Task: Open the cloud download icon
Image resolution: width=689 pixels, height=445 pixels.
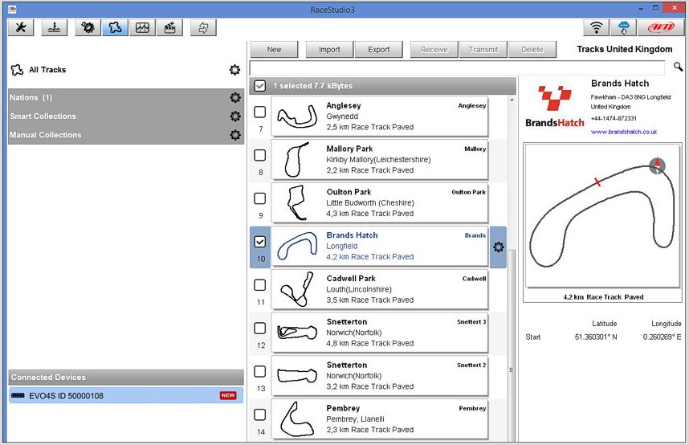Action: 622,27
